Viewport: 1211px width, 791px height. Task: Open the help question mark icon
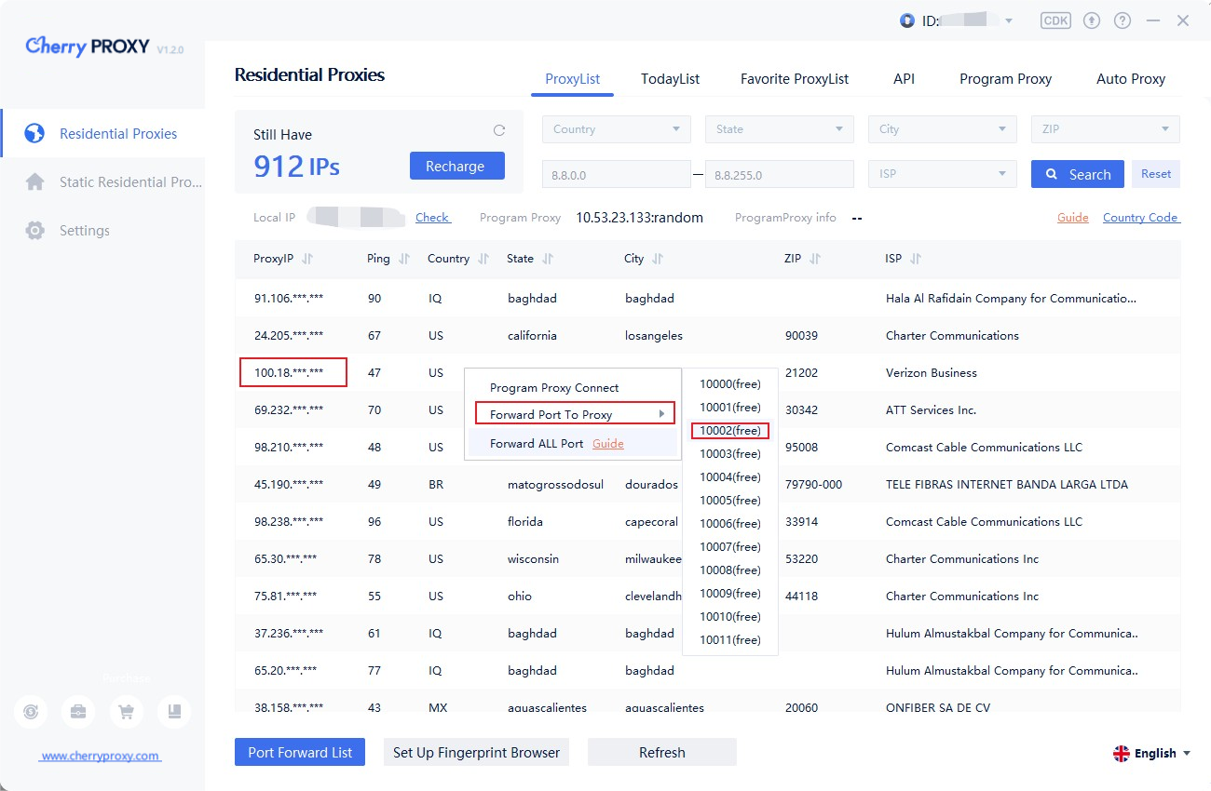coord(1123,20)
